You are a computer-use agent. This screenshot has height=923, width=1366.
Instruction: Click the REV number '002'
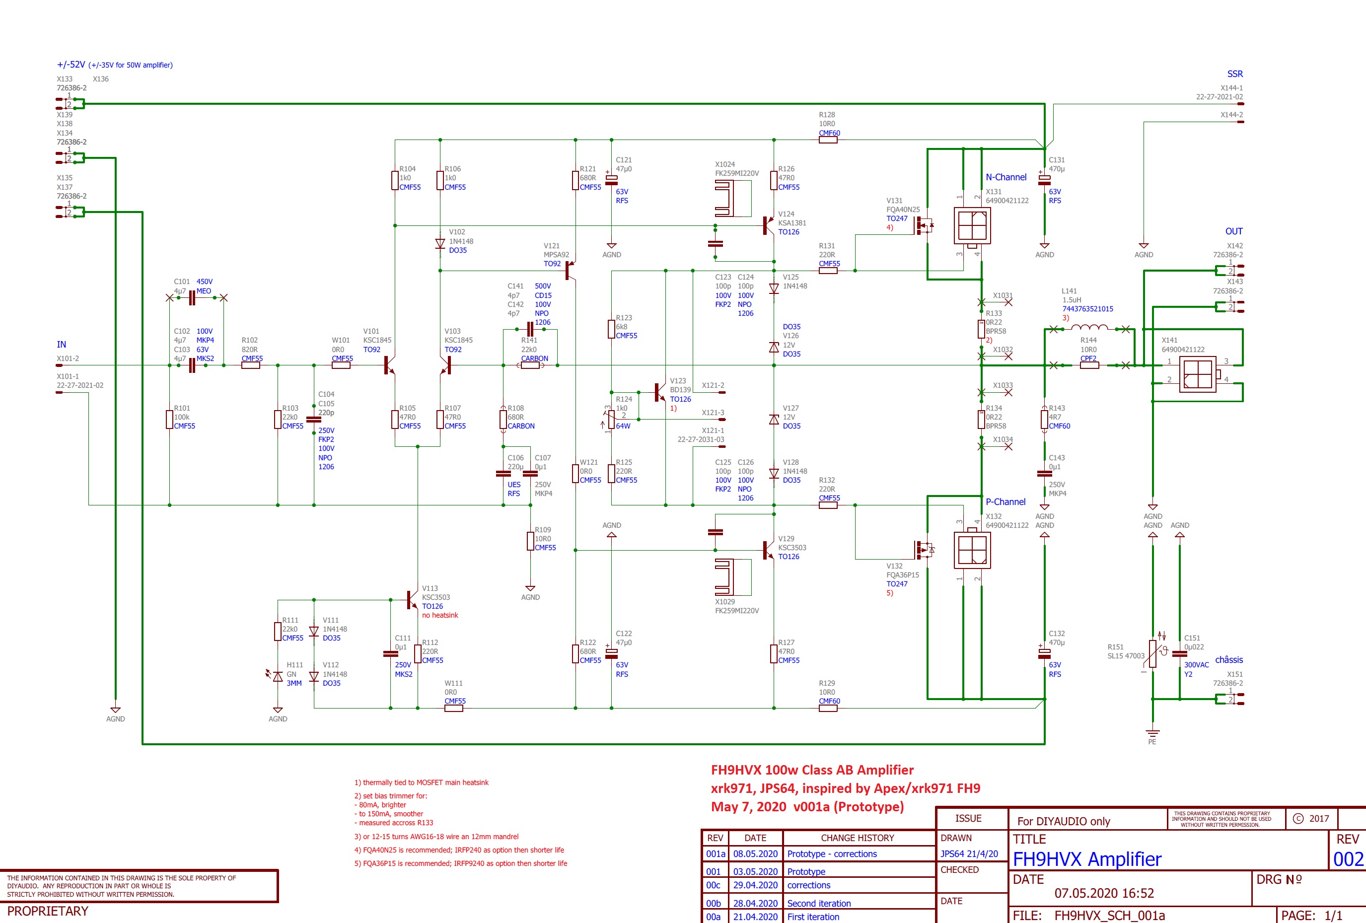1348,859
